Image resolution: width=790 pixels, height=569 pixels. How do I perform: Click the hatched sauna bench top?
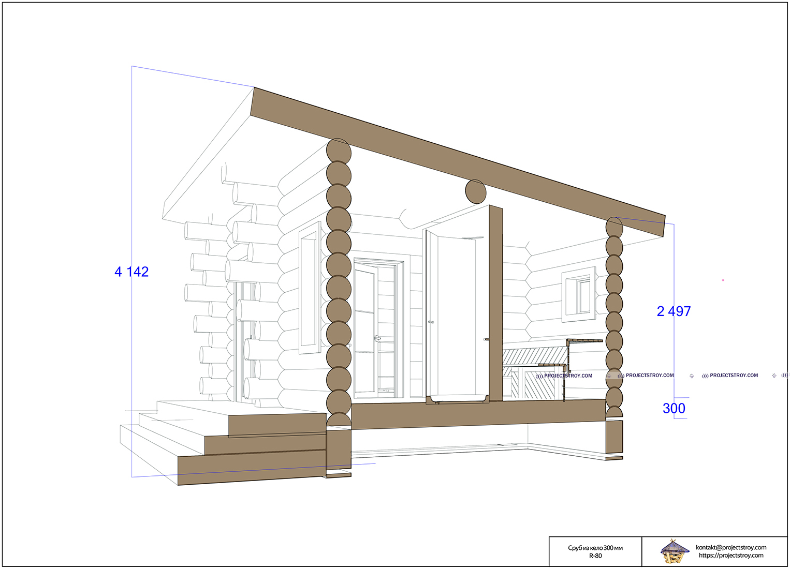(533, 356)
